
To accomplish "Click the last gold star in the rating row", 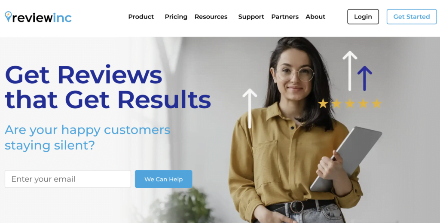I will tap(376, 104).
